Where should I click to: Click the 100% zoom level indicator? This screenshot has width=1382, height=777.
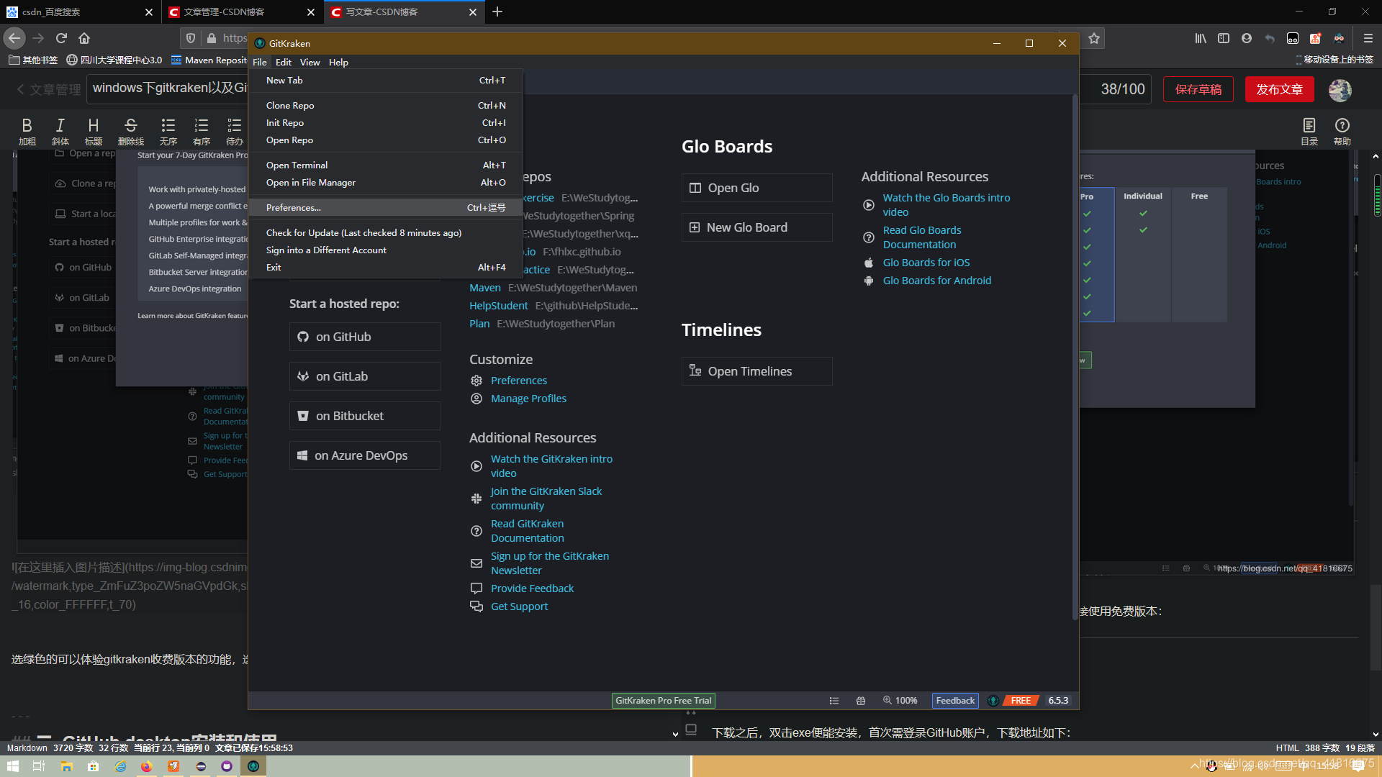point(900,701)
